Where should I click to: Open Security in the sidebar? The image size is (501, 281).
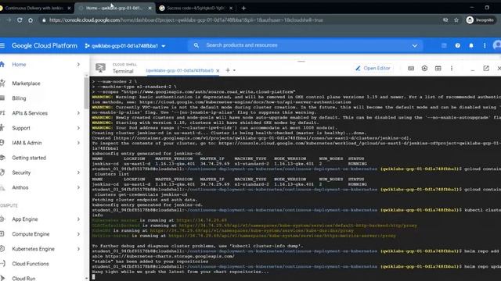pyautogui.click(x=21, y=173)
